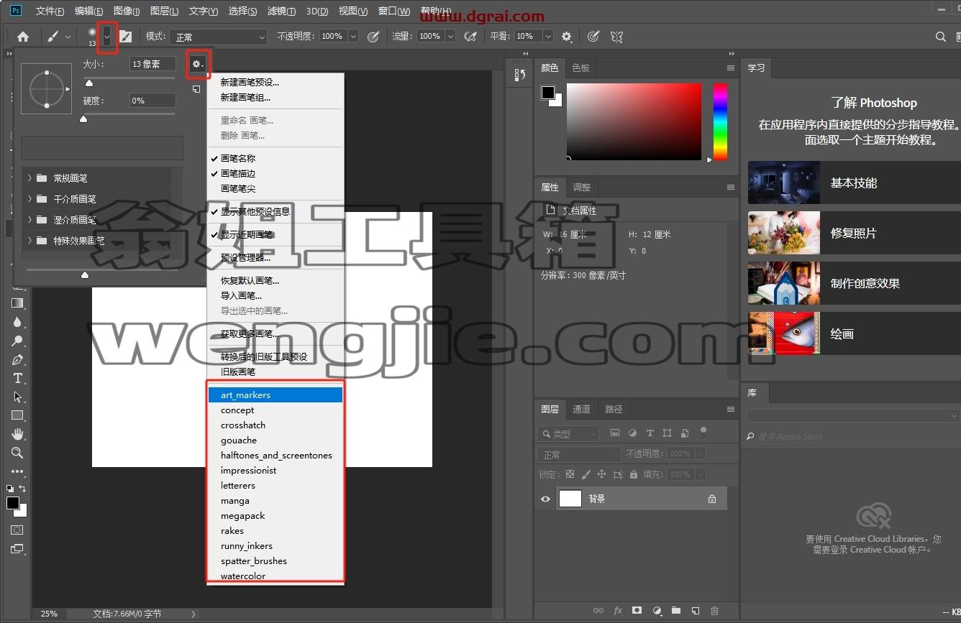The height and width of the screenshot is (623, 961).
Task: Select the Hand tool
Action: (x=18, y=434)
